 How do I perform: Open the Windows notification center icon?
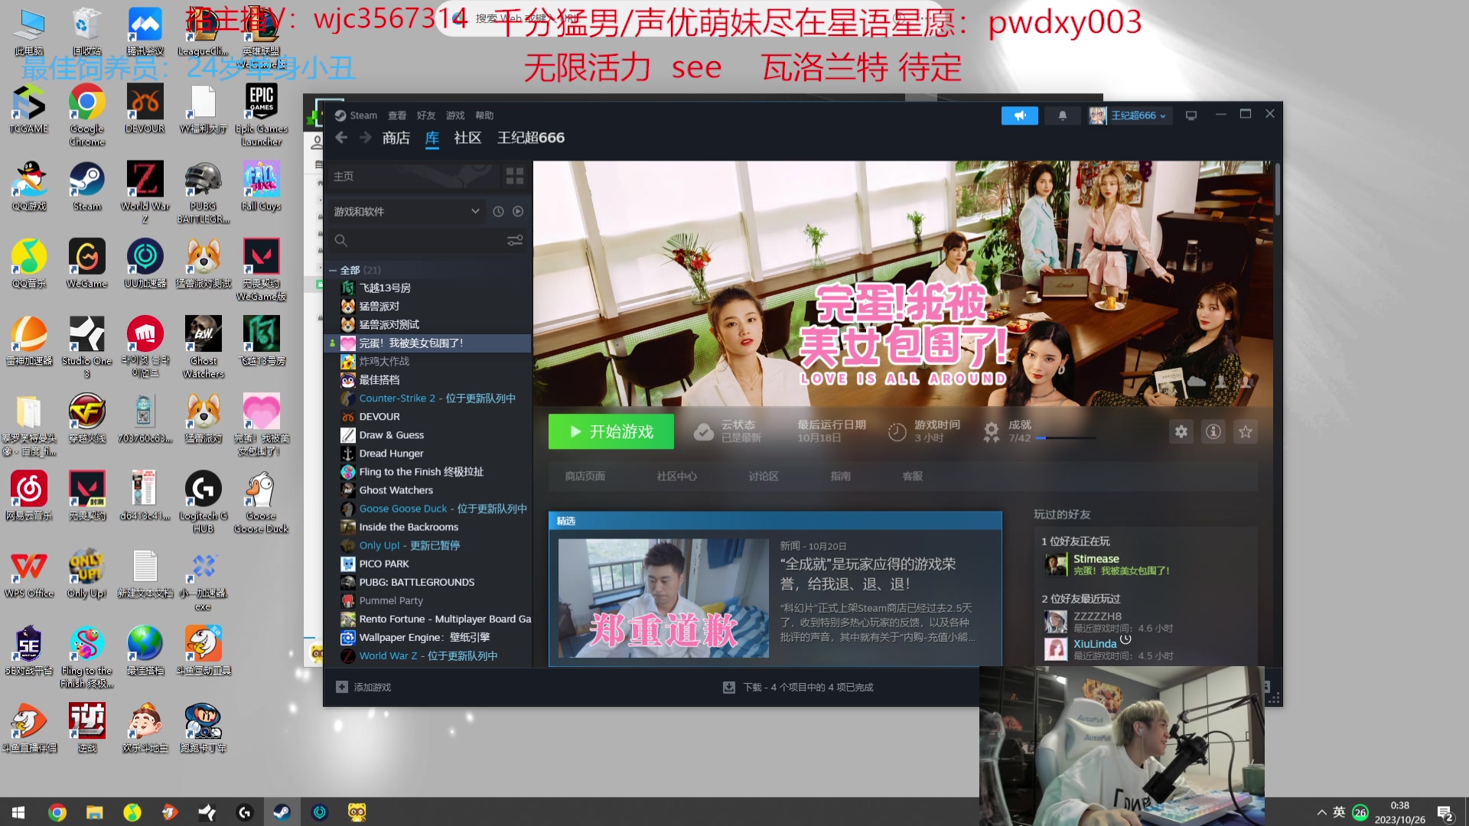pos(1445,813)
